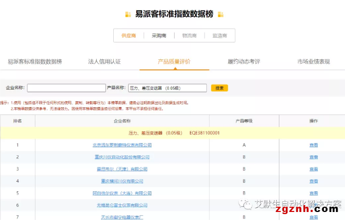Switch to the 物流商 category tab
Image resolution: width=345 pixels, height=221 pixels.
(189, 36)
